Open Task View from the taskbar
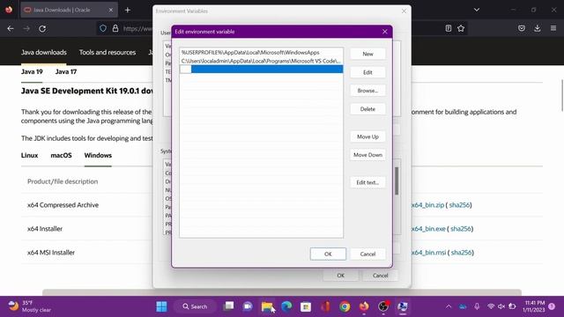This screenshot has width=564, height=317. click(229, 306)
